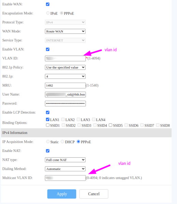The width and height of the screenshot is (177, 204).
Task: Disable the Enable NAT checkbox
Action: pos(48,151)
